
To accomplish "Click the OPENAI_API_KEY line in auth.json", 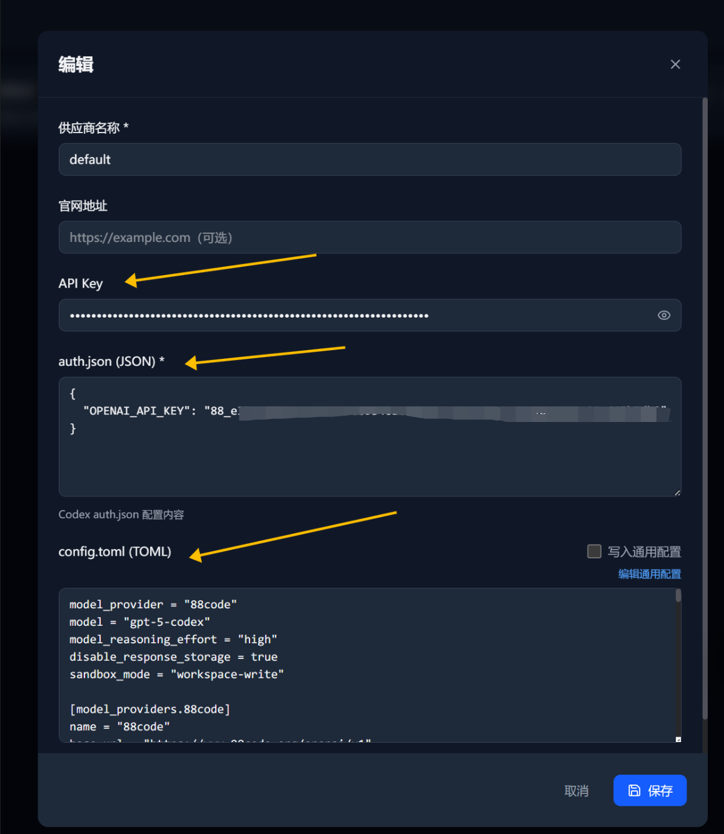I will pyautogui.click(x=156, y=411).
